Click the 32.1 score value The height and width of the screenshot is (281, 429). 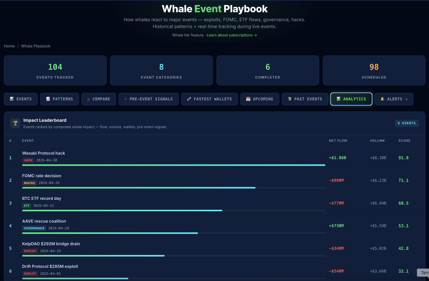tap(403, 271)
